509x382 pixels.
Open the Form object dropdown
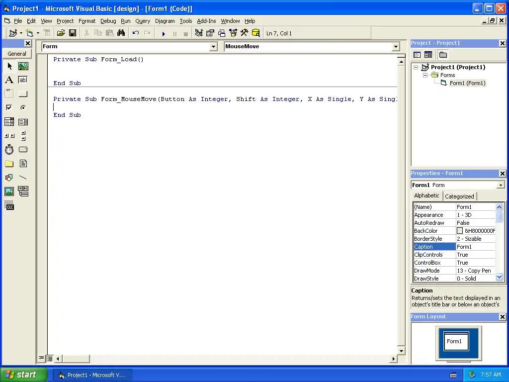point(213,47)
